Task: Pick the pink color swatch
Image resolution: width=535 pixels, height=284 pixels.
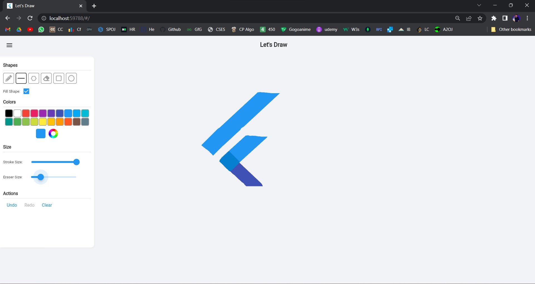Action: point(34,113)
